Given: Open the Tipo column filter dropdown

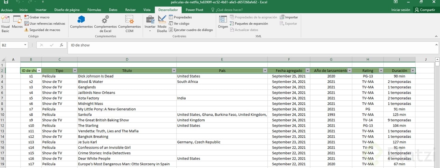Looking at the screenshot, I should [x=75, y=71].
